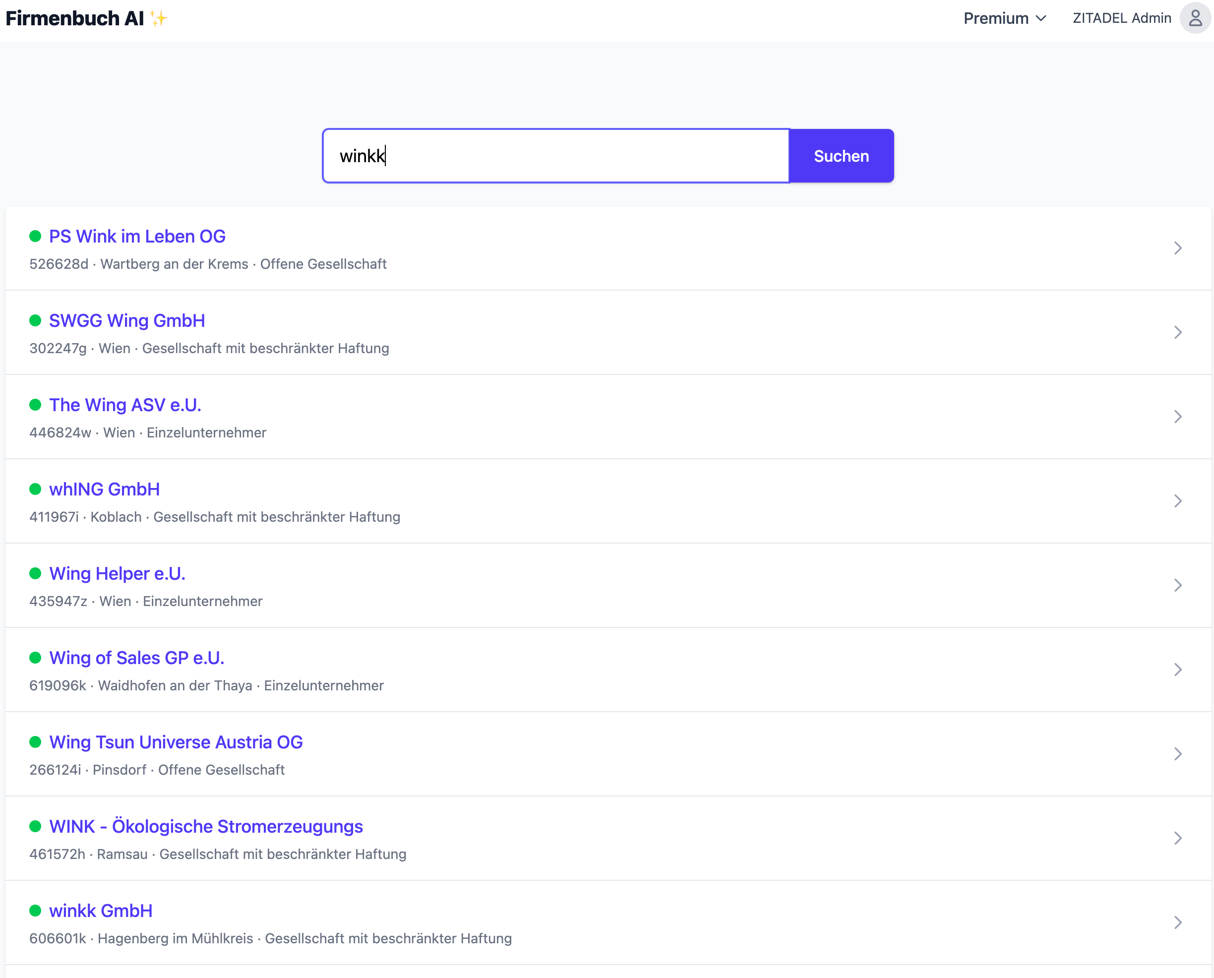Open PS Wink im Leben OG

(x=137, y=236)
